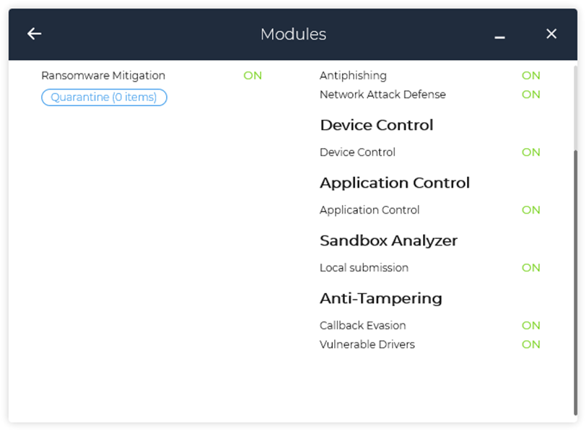The height and width of the screenshot is (431, 586).
Task: Click the vertical scrollbar thumb
Action: click(575, 282)
